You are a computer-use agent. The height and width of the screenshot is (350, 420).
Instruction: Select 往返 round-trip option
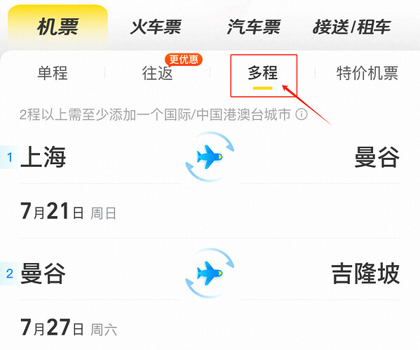(x=158, y=73)
